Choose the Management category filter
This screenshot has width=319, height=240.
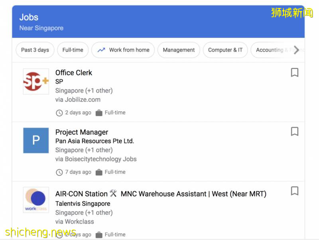[x=179, y=50]
